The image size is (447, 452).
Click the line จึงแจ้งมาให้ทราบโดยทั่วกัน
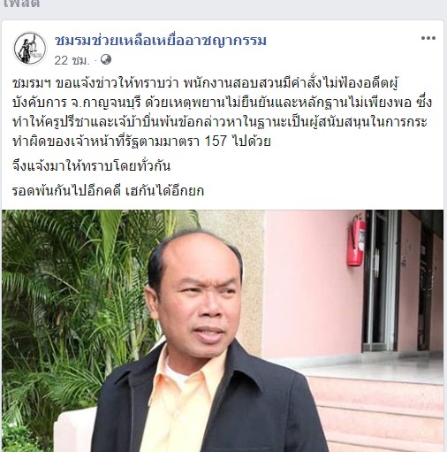91,166
